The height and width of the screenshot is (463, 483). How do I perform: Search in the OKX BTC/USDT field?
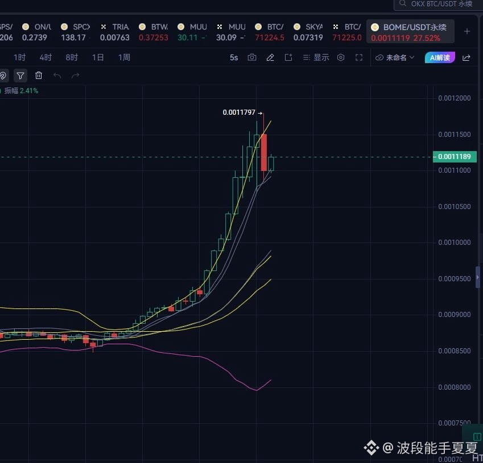pyautogui.click(x=438, y=5)
